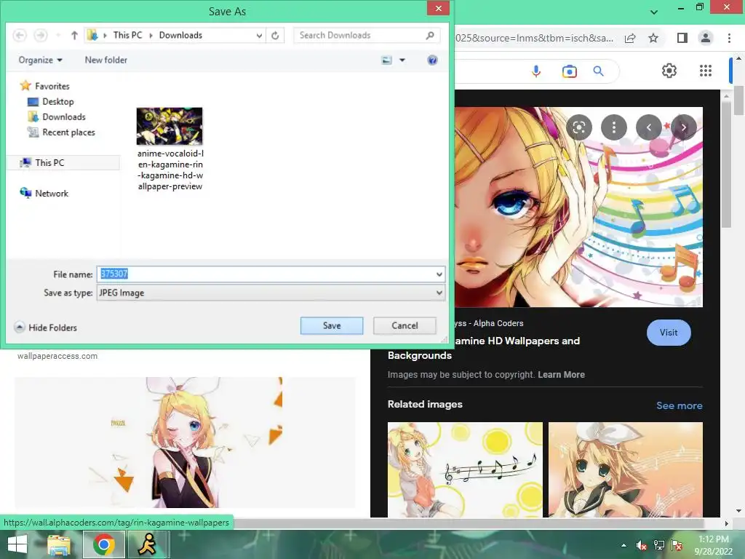Open Google quick settings gear

pos(669,71)
